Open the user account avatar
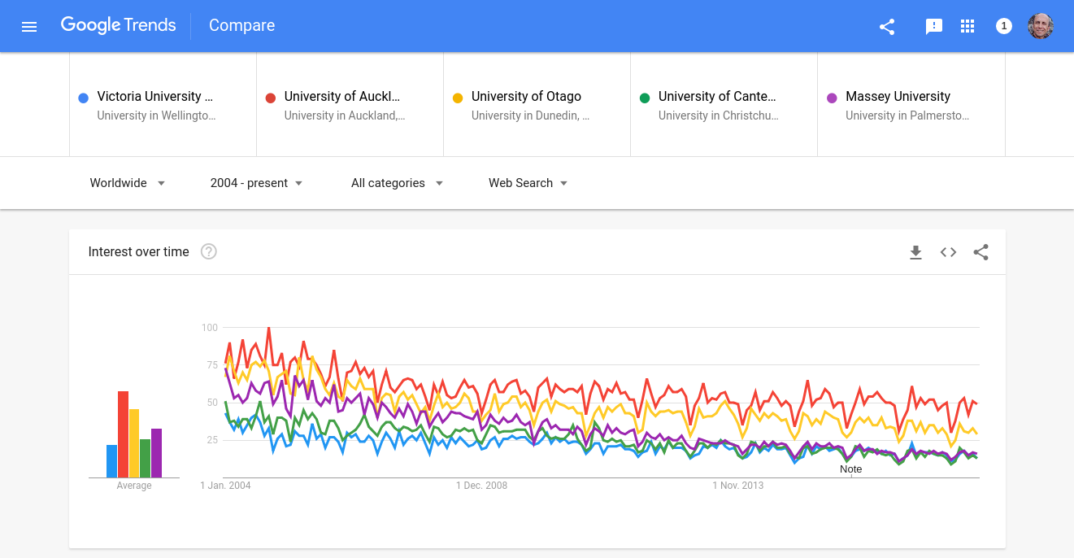 point(1041,26)
